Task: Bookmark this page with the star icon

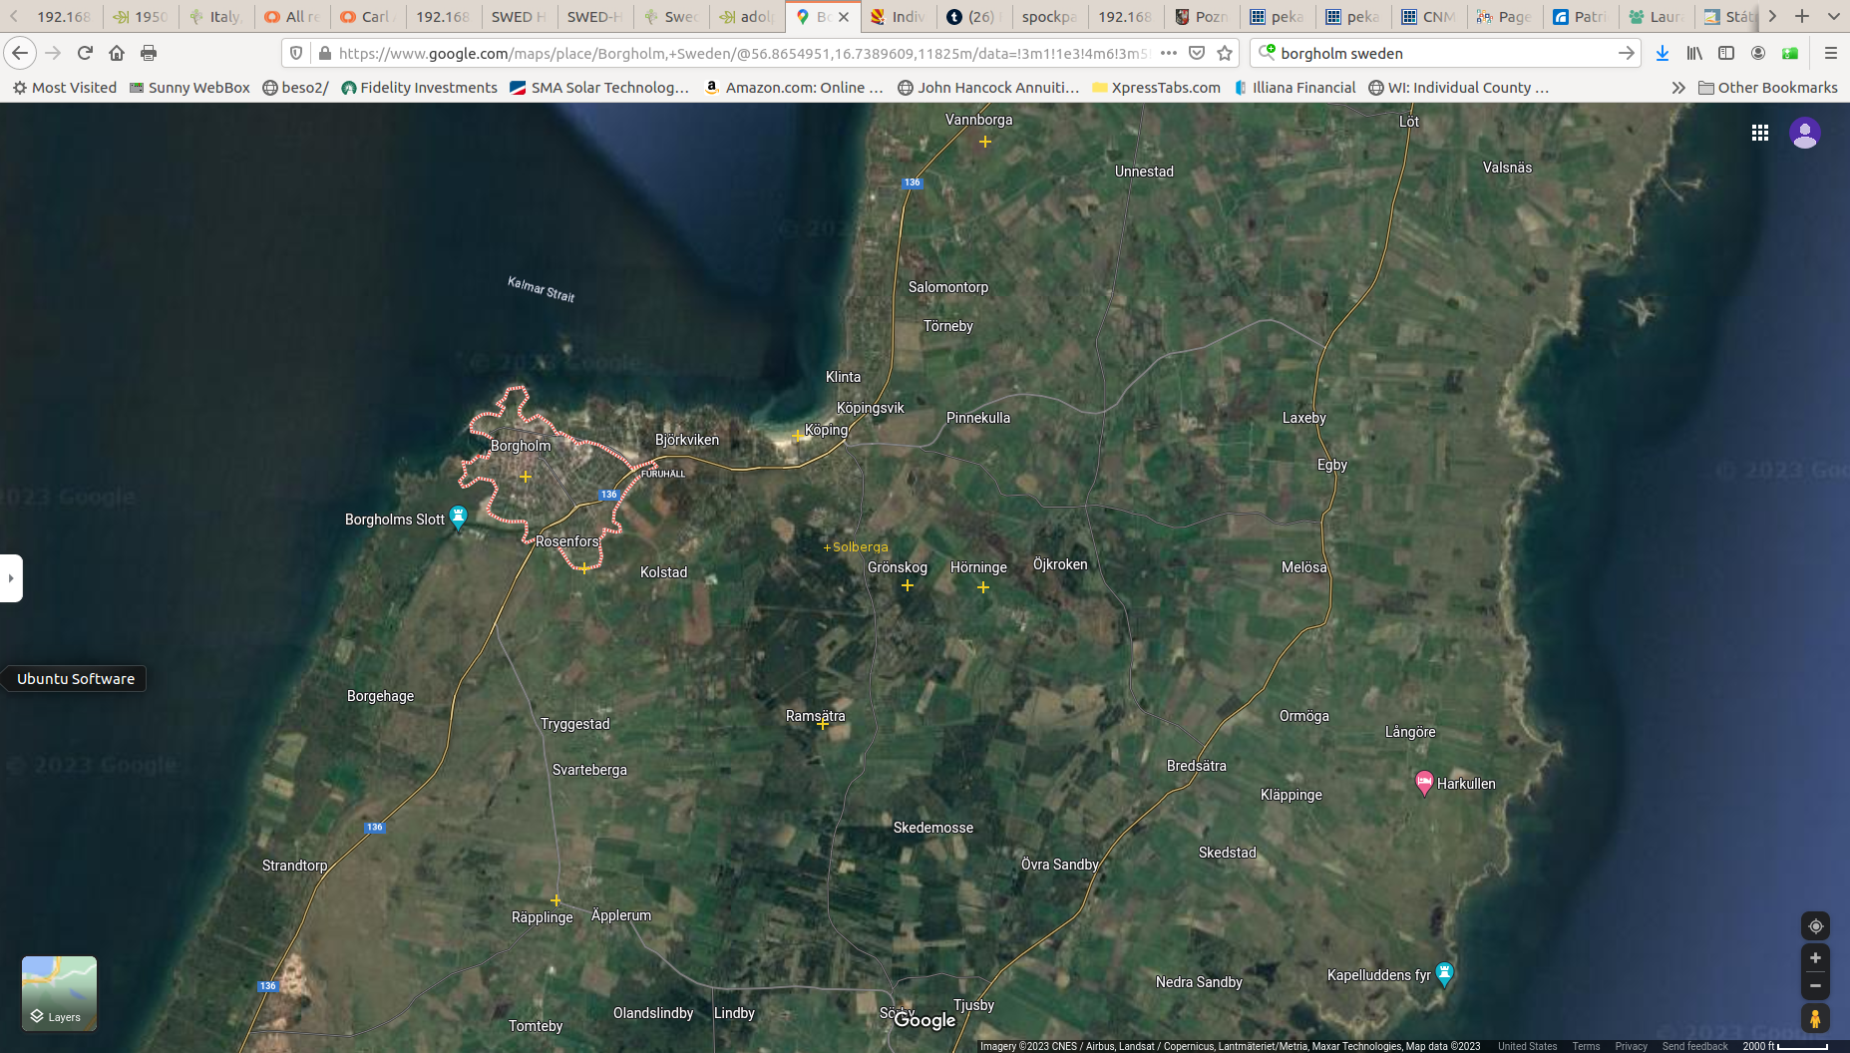Action: (1226, 53)
